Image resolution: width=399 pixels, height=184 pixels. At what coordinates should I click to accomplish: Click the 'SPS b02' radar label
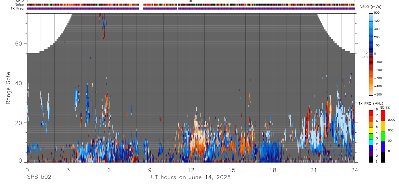(39, 177)
